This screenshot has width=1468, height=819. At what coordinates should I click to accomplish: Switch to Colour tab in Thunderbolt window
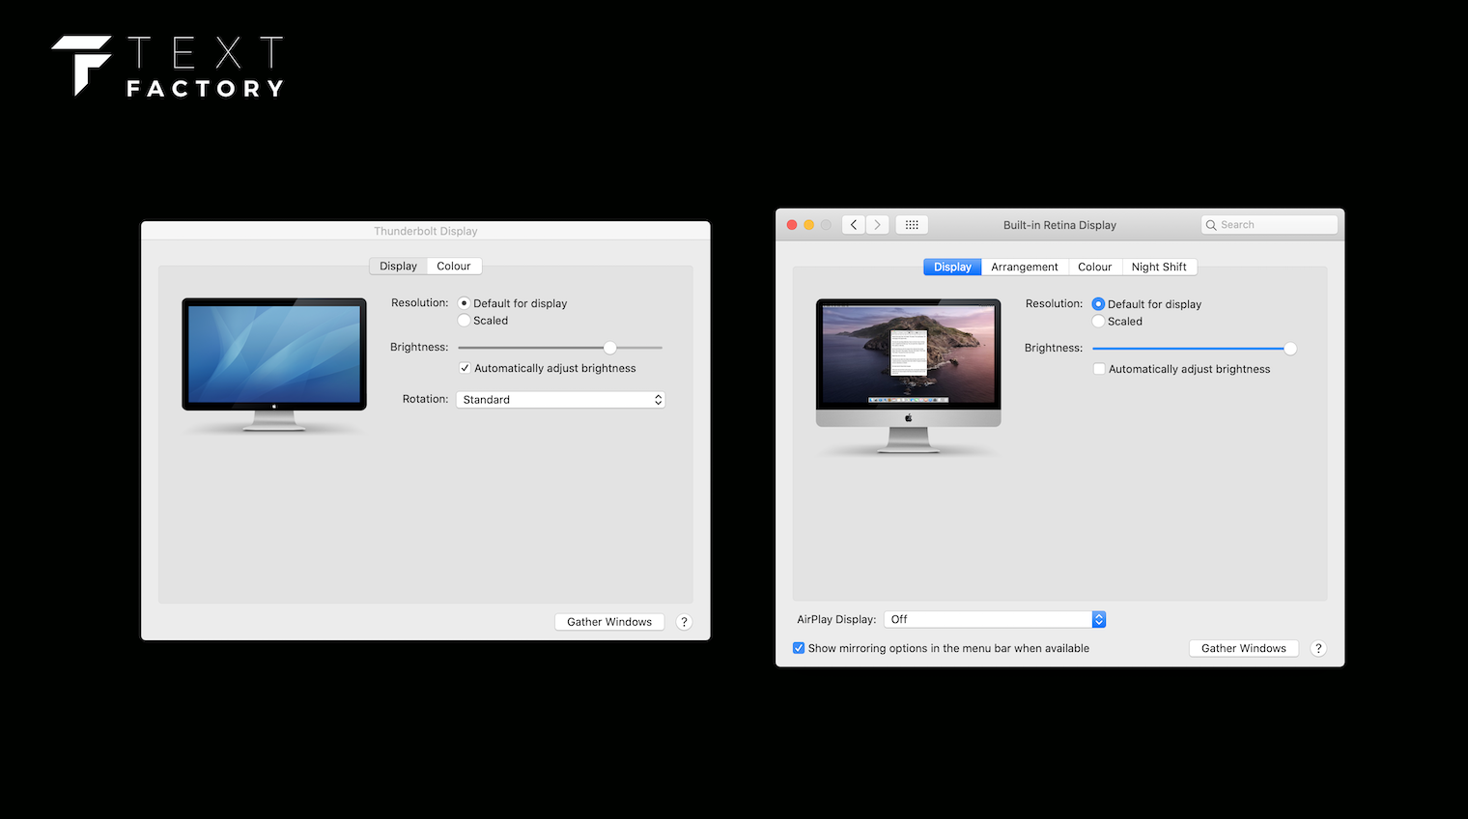(454, 267)
